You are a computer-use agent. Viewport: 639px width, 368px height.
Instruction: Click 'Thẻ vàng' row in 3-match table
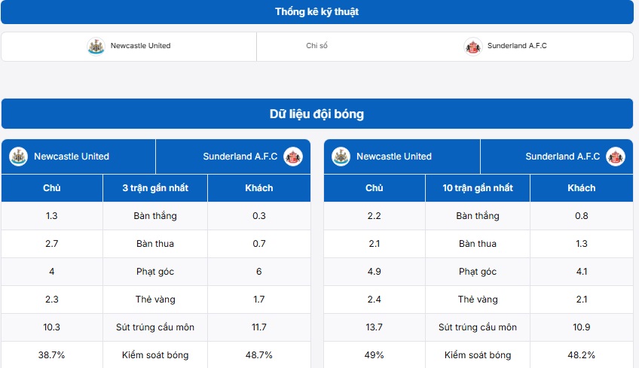point(156,300)
